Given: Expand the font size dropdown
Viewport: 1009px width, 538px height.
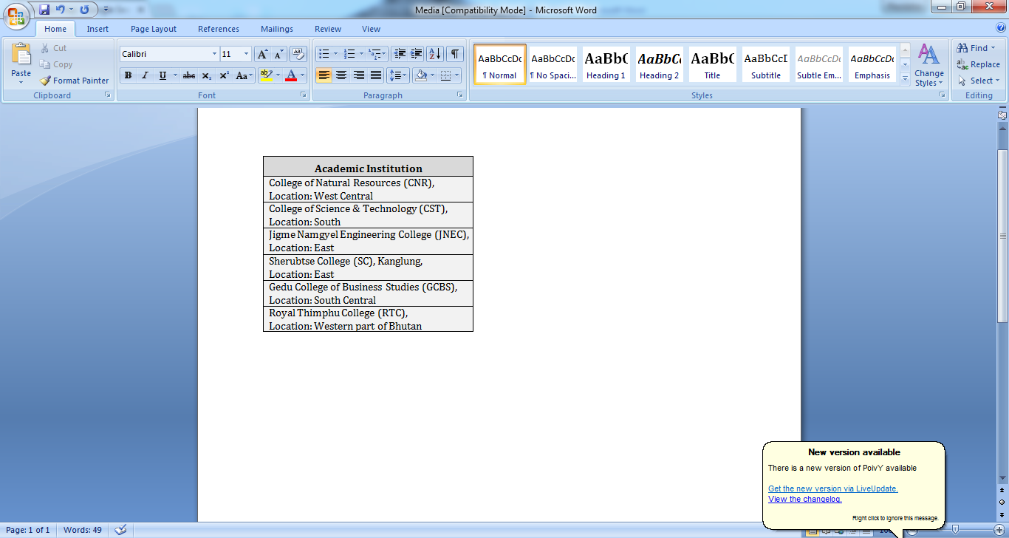Looking at the screenshot, I should (x=246, y=54).
